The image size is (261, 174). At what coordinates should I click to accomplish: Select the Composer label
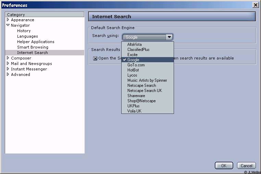point(21,58)
